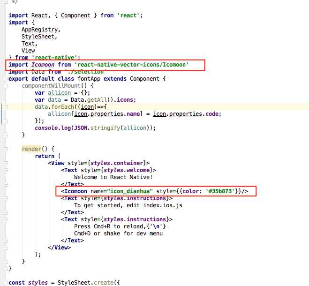Click styles.welcome in the Text tag

pyautogui.click(x=127, y=170)
